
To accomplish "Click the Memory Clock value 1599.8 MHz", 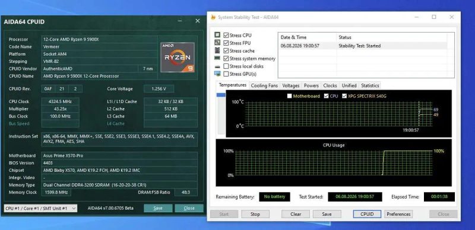I will point(56,192).
